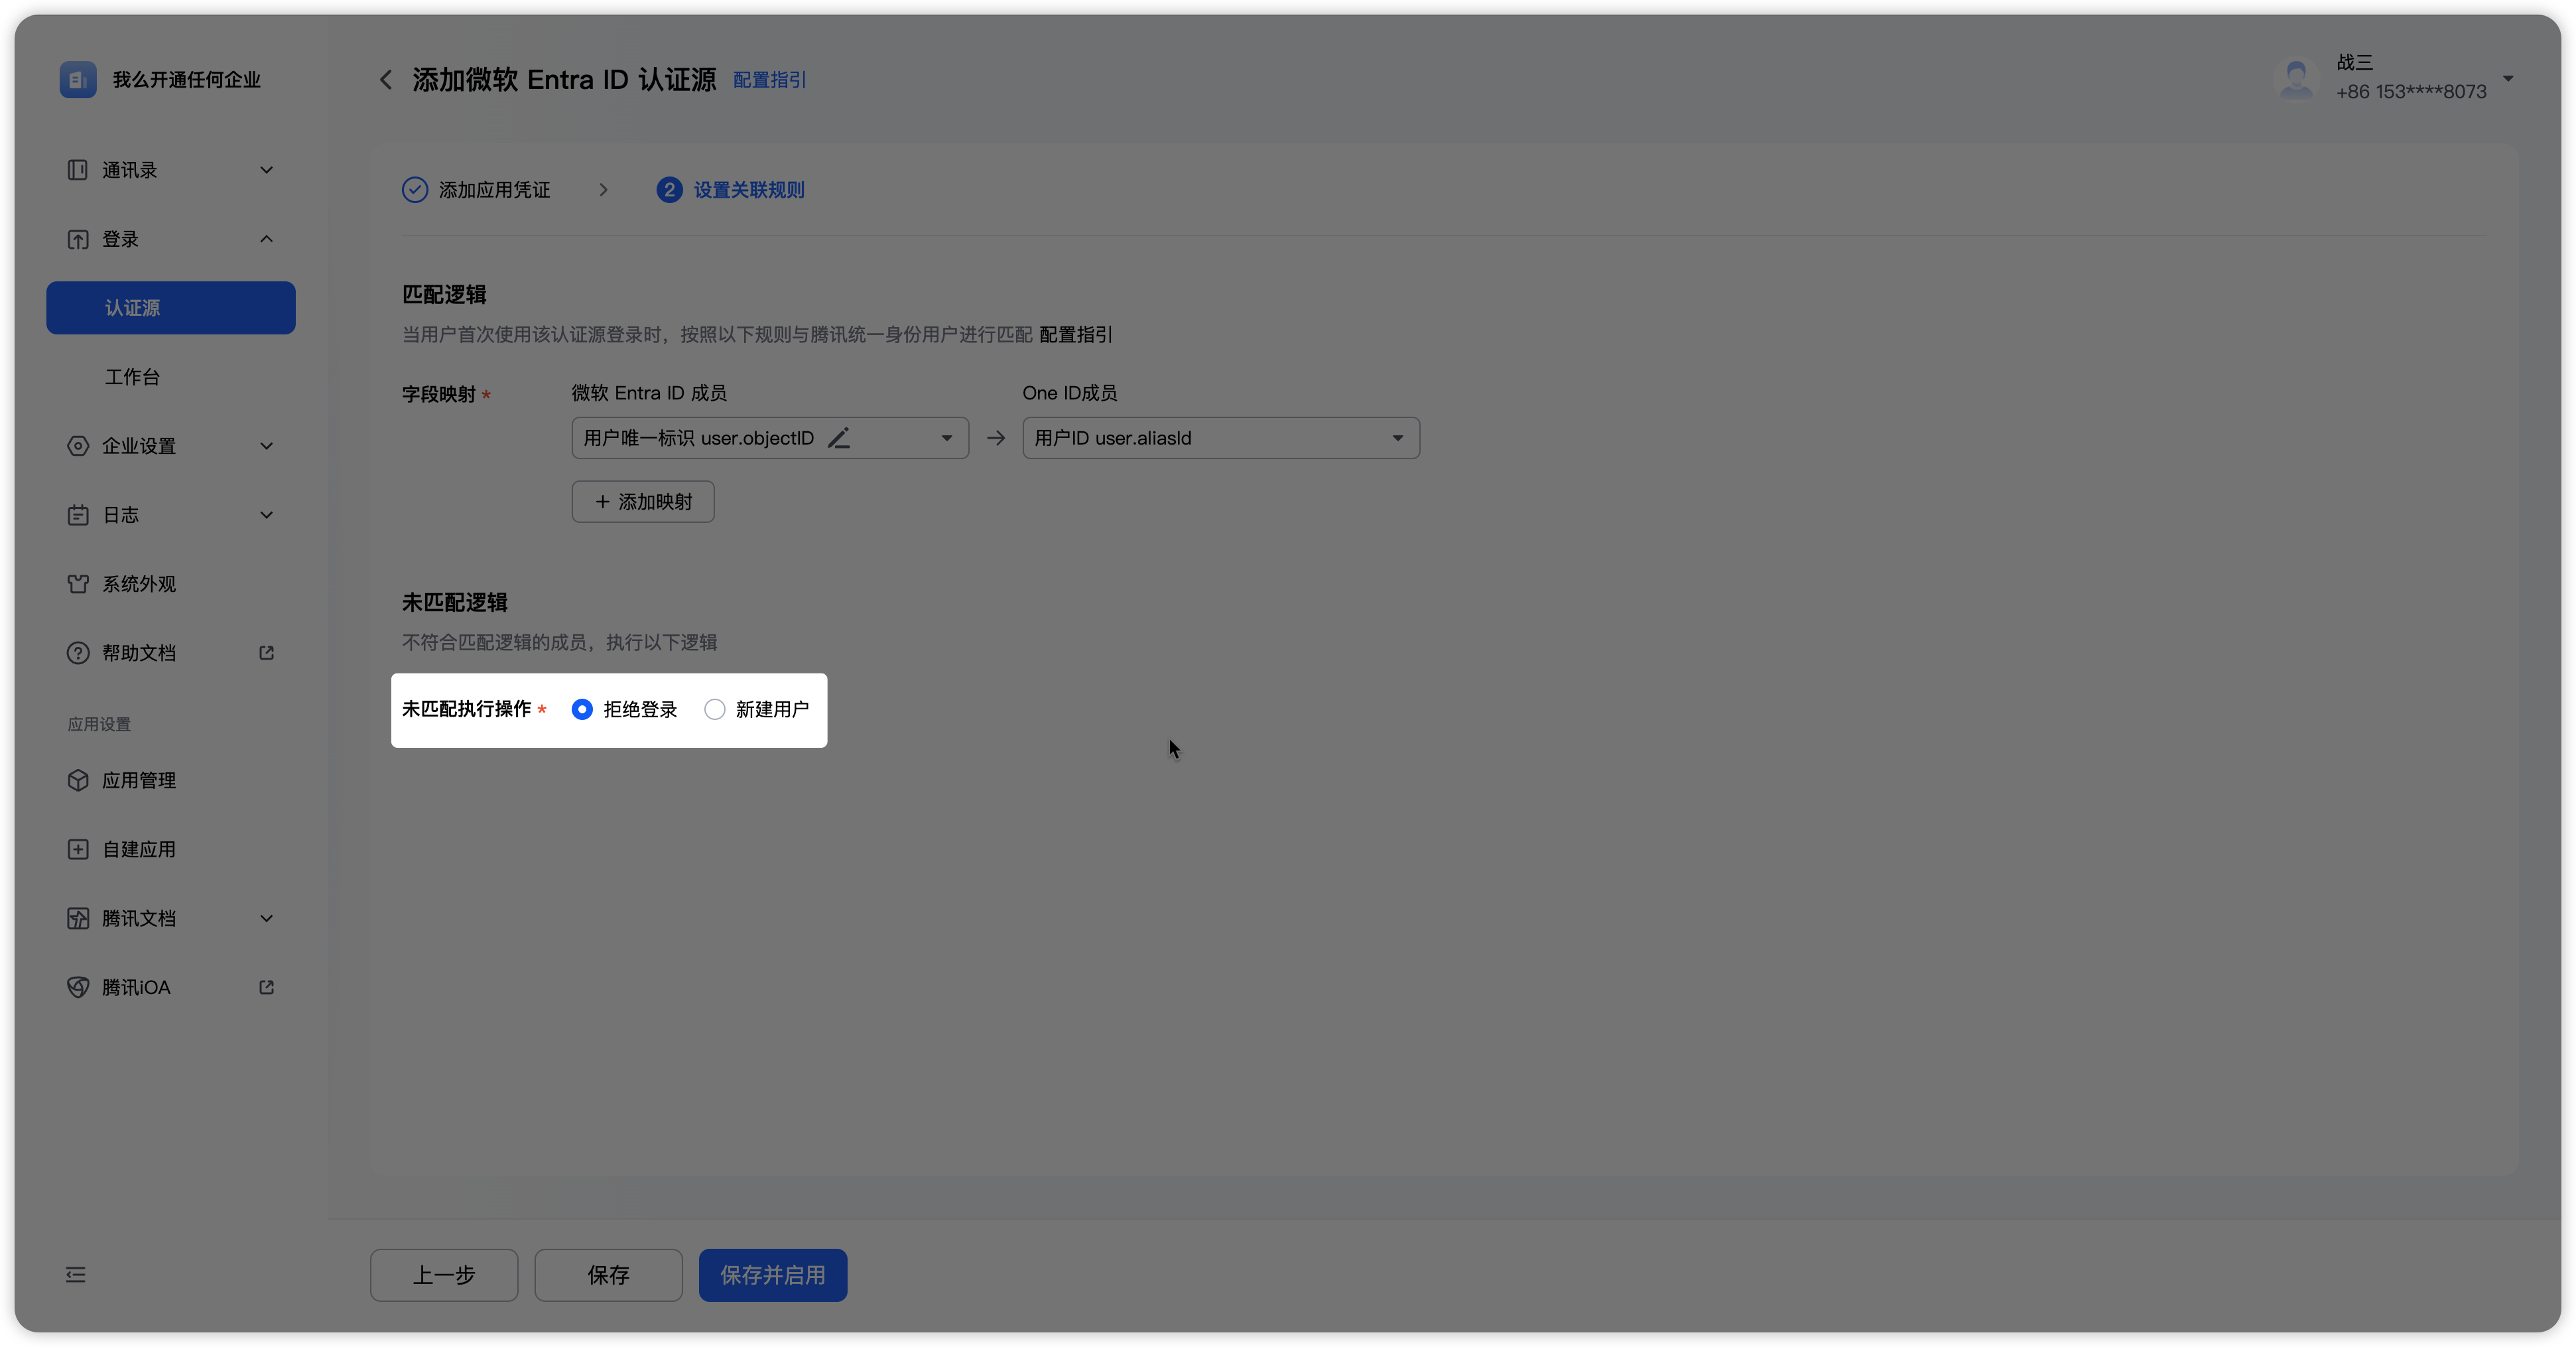The height and width of the screenshot is (1347, 2576).
Task: Click the 系统外观 shirt icon
Action: coord(78,583)
